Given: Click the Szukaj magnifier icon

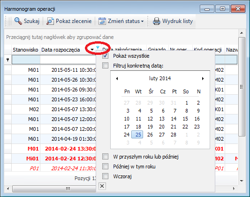Looking at the screenshot, I should (18, 21).
